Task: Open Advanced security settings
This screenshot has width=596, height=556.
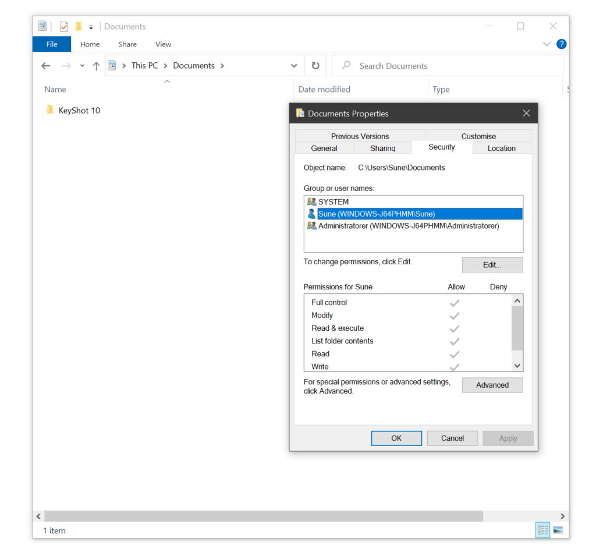Action: 492,385
